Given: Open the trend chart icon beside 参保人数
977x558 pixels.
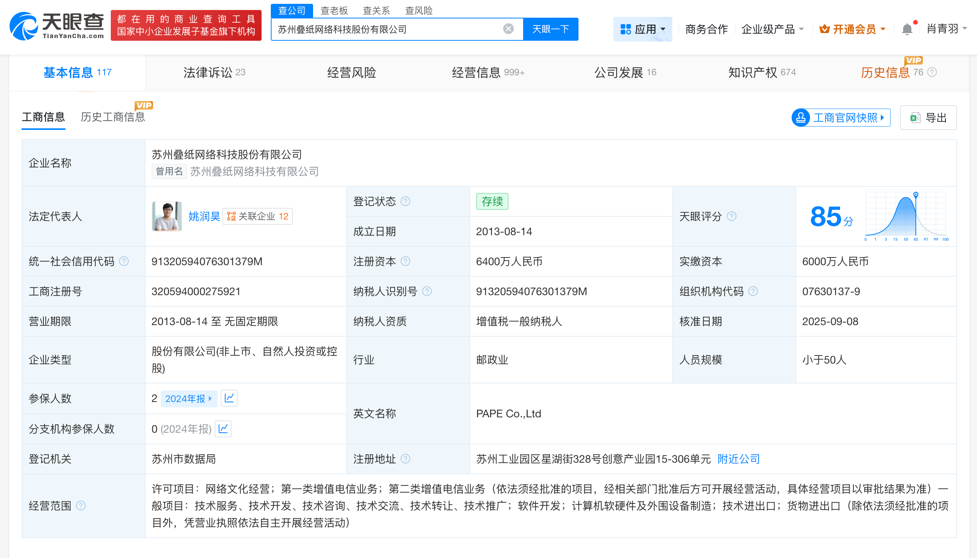Looking at the screenshot, I should 229,399.
